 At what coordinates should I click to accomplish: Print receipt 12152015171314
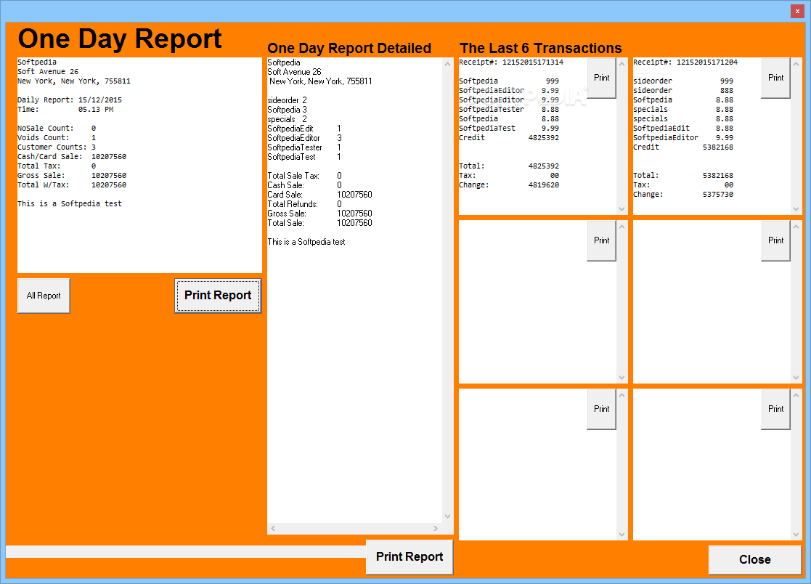601,78
